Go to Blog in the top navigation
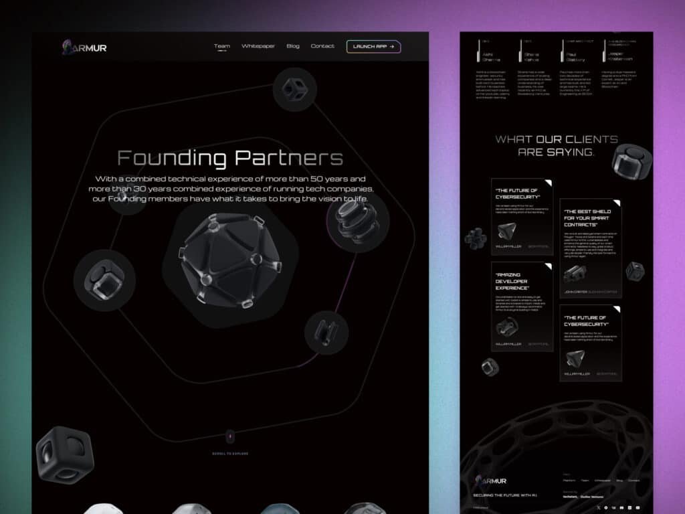This screenshot has width=685, height=514. (x=293, y=46)
